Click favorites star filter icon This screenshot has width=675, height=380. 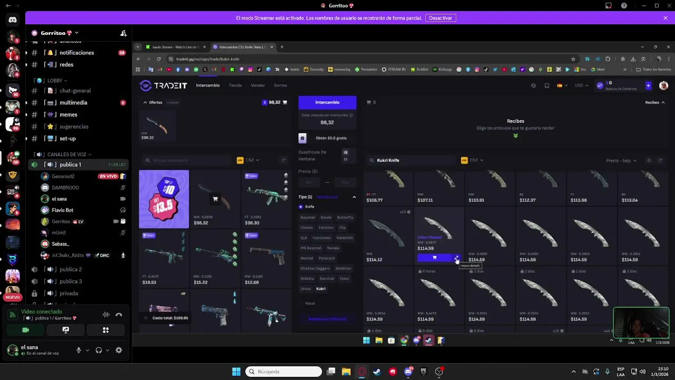pyautogui.click(x=649, y=160)
